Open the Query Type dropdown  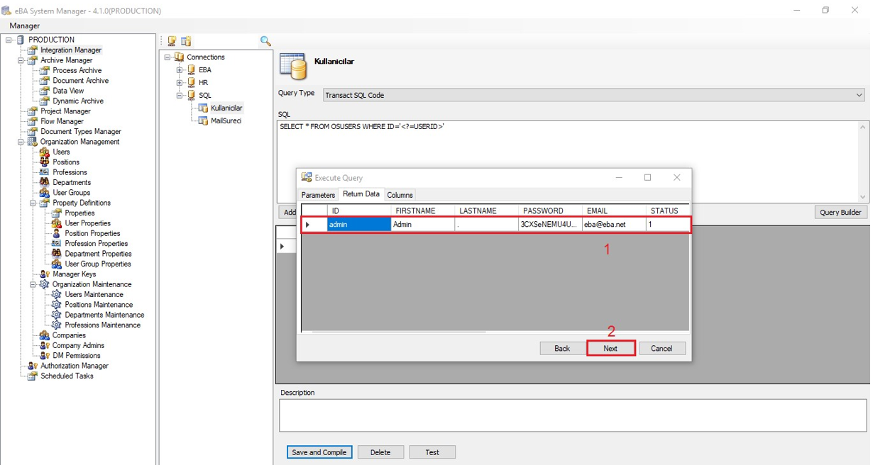859,95
